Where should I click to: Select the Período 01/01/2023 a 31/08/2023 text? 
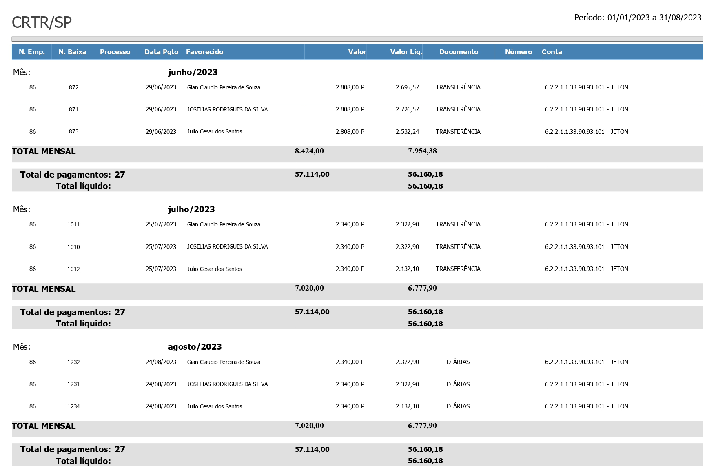[x=638, y=18]
